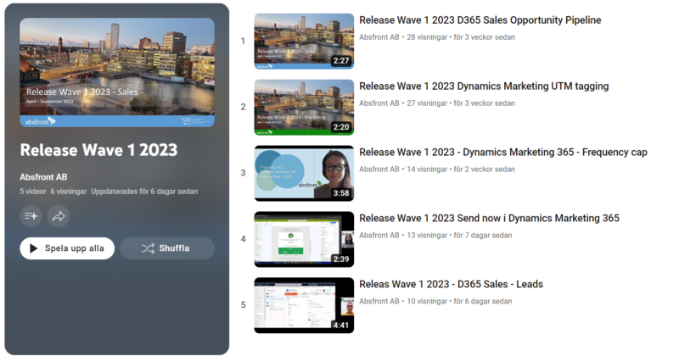The height and width of the screenshot is (356, 679).
Task: Open the large playlist cover thumbnail
Action: point(117,72)
